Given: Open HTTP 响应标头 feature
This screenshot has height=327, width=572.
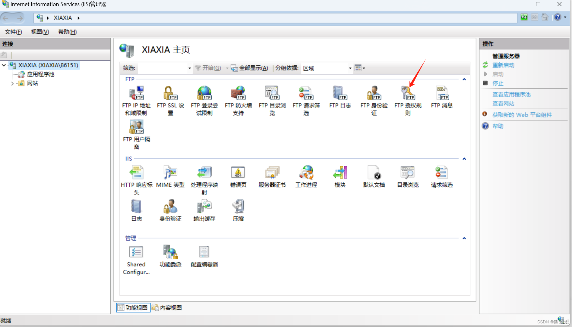Looking at the screenshot, I should tap(136, 180).
